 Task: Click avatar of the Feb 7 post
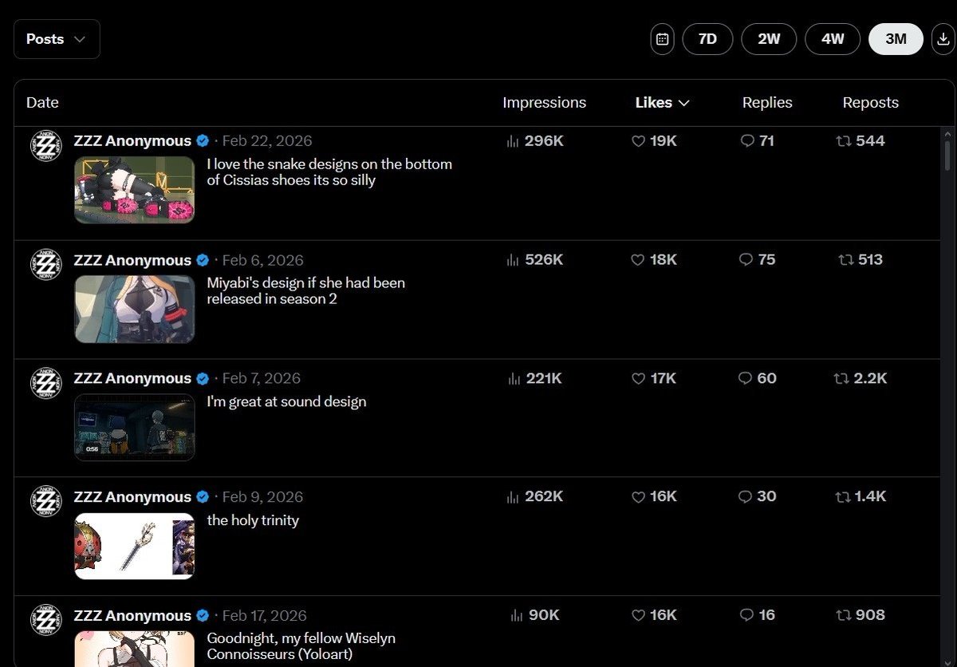pyautogui.click(x=46, y=384)
